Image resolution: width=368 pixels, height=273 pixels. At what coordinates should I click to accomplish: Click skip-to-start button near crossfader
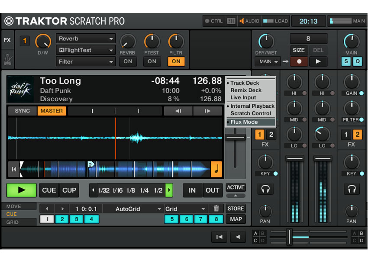[x=219, y=237]
